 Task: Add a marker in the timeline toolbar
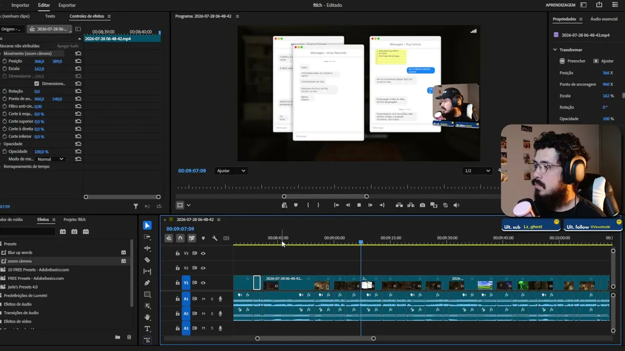(203, 238)
